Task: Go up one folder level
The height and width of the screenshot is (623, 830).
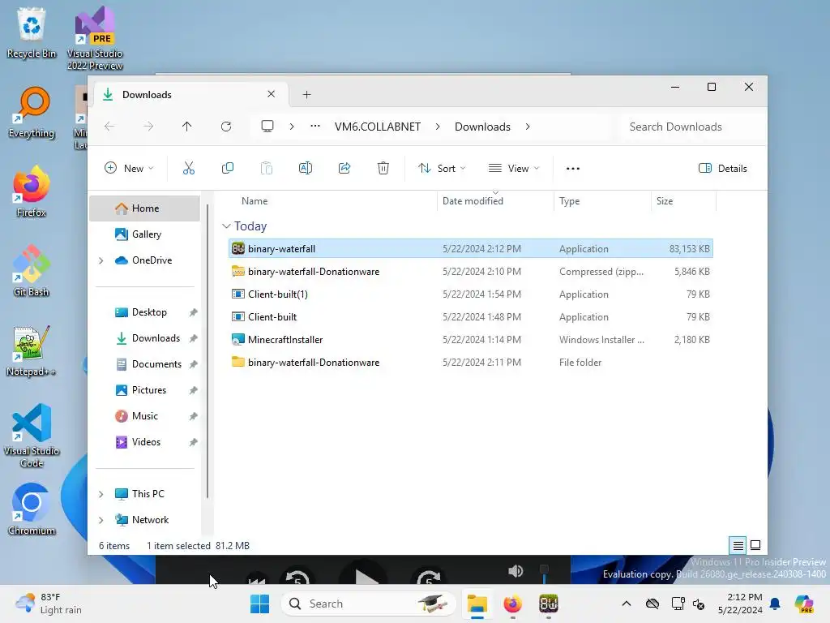Action: click(x=187, y=127)
